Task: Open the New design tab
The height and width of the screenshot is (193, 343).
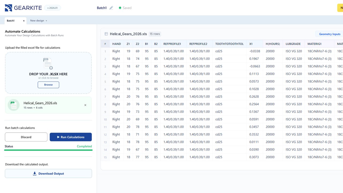Action: [39, 21]
